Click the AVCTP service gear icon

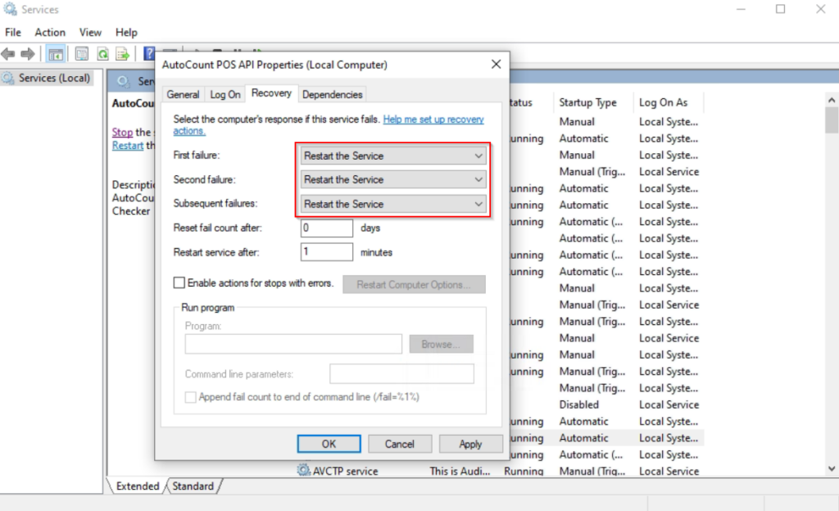[x=303, y=470]
